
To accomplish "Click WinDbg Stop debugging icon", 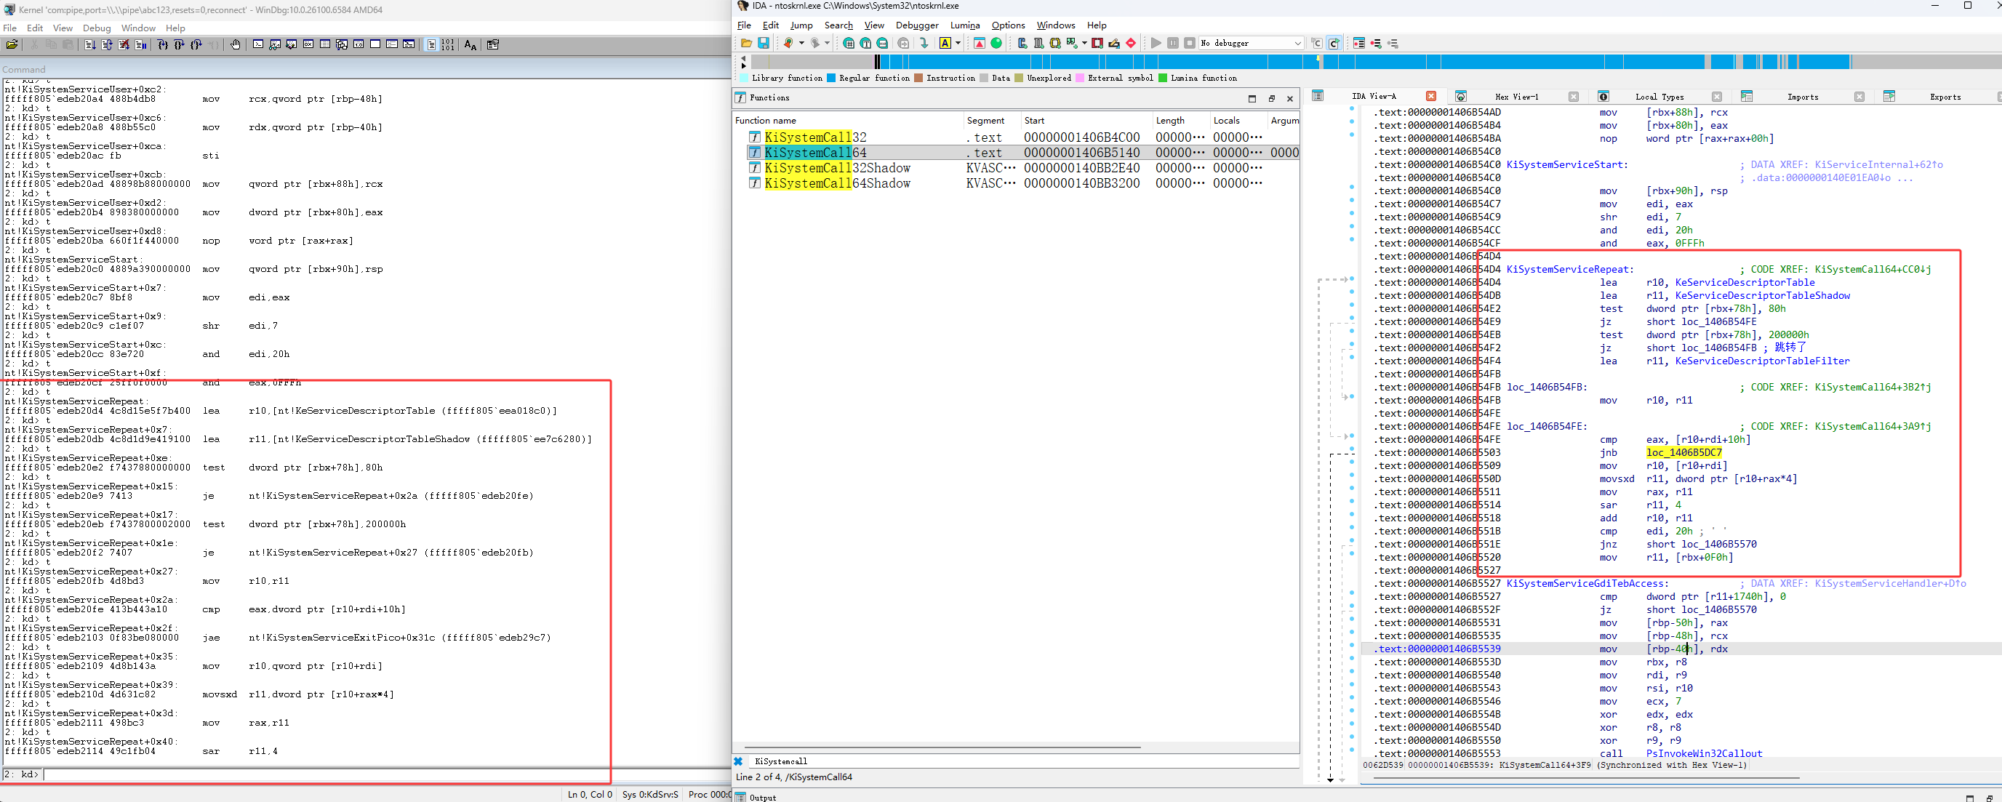I will 124,44.
